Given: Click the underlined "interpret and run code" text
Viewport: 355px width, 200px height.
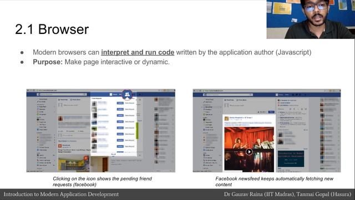Looking at the screenshot, I should (x=138, y=52).
